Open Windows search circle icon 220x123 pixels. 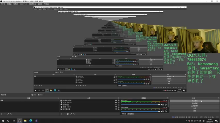tap(8, 121)
